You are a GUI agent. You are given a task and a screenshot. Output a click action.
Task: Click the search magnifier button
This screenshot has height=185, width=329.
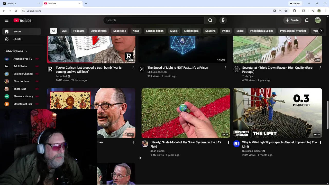[x=210, y=20]
